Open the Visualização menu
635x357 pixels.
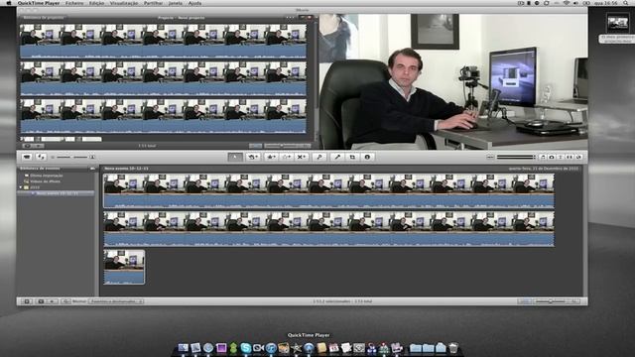(x=124, y=3)
